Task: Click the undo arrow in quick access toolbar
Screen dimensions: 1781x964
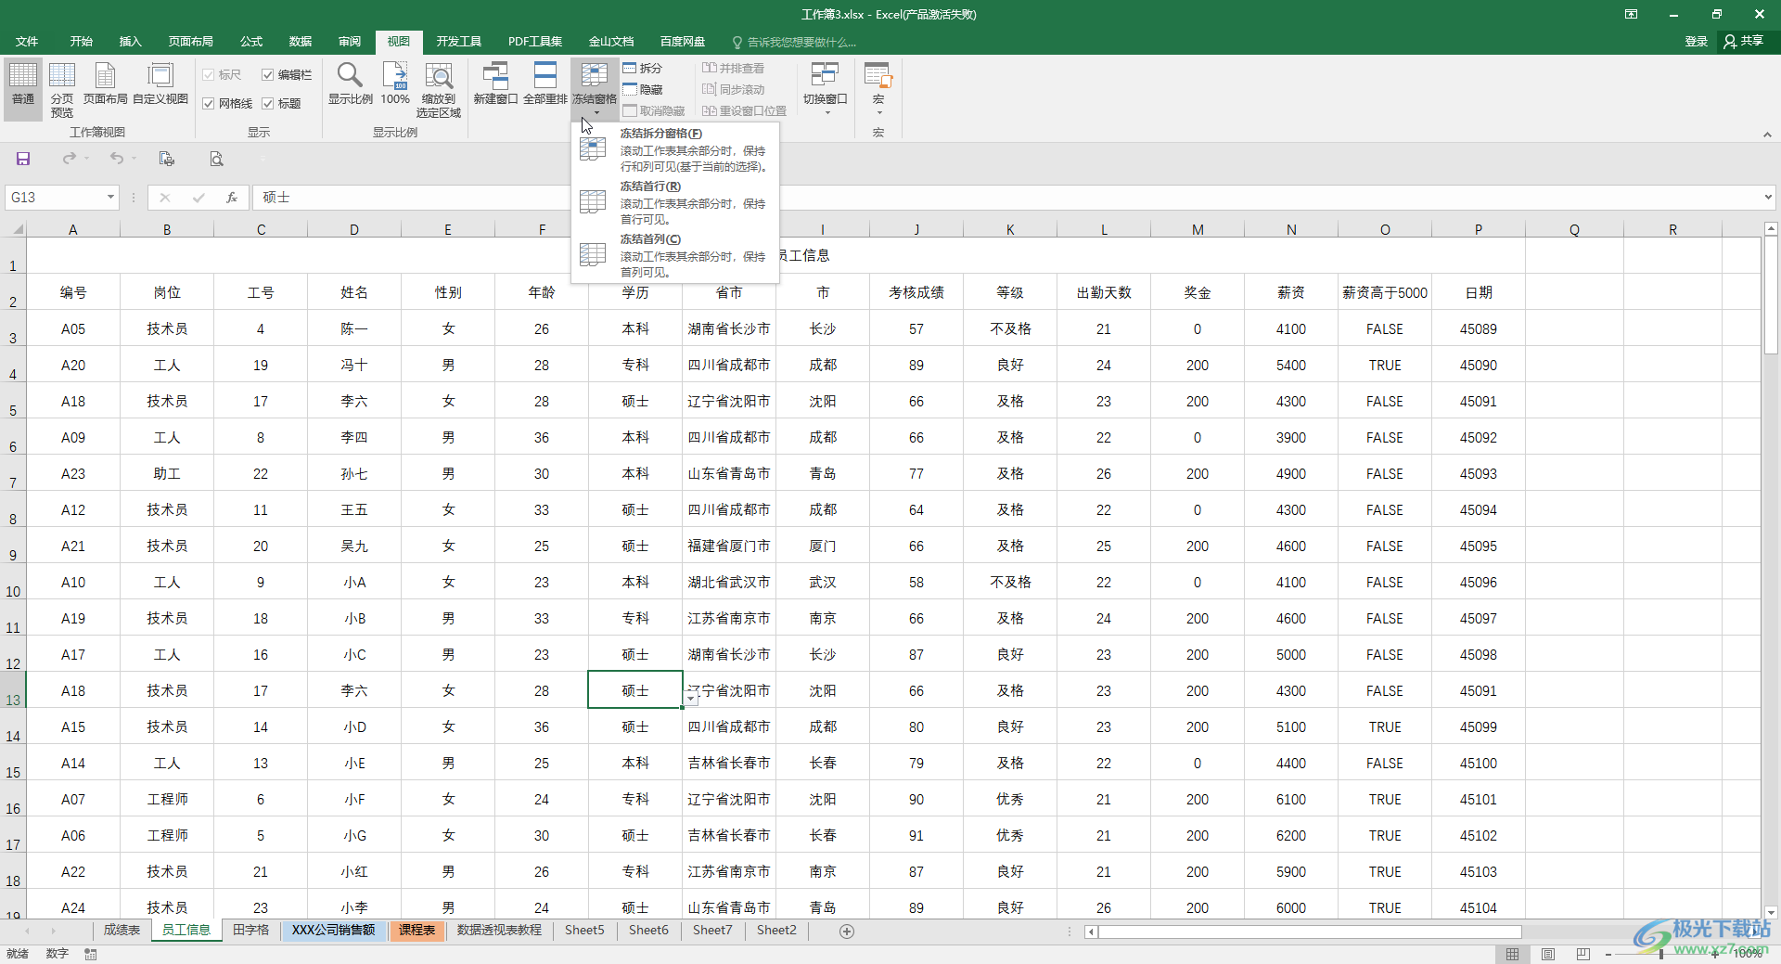Action: point(116,159)
